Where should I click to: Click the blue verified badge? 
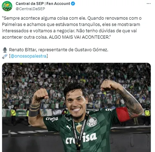(73, 4)
